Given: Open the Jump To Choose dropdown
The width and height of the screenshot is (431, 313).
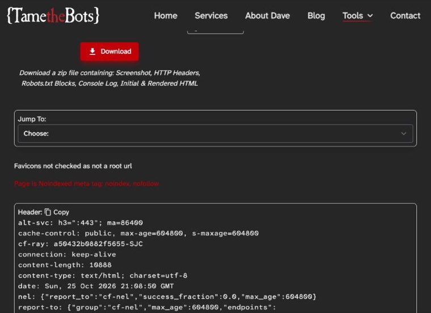Looking at the screenshot, I should point(216,134).
